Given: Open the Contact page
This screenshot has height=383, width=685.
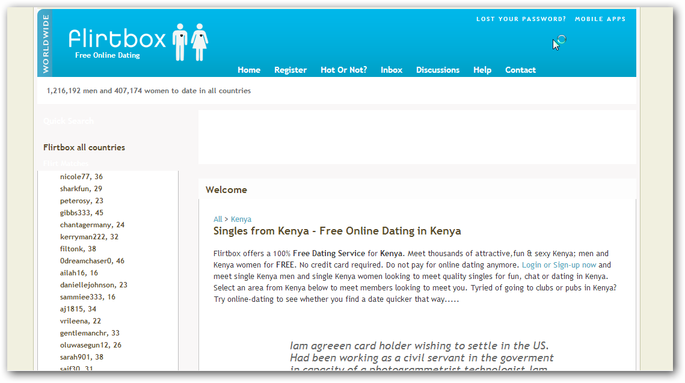Looking at the screenshot, I should (520, 70).
